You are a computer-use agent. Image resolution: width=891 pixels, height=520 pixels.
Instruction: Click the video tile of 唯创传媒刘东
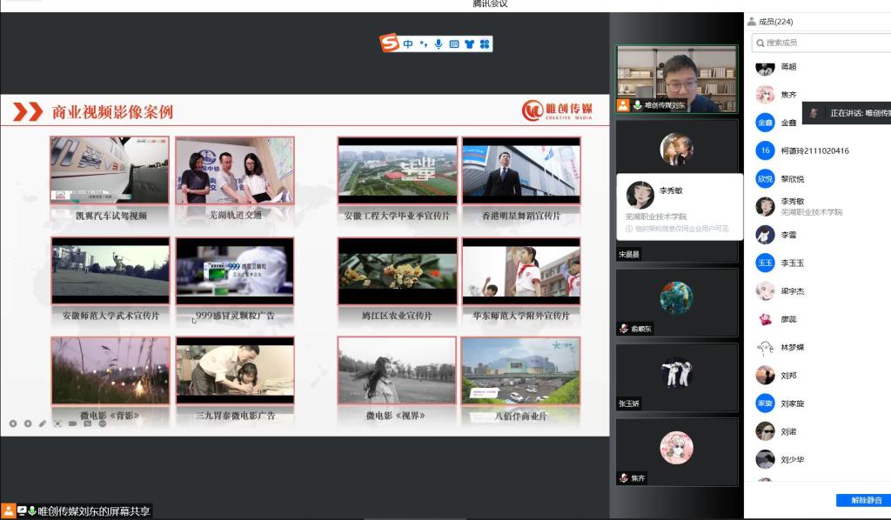(x=676, y=78)
